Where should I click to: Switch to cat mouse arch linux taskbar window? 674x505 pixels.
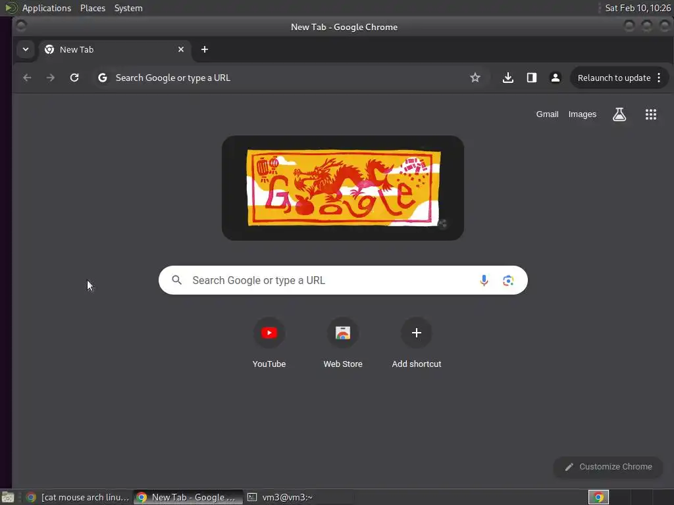(78, 497)
